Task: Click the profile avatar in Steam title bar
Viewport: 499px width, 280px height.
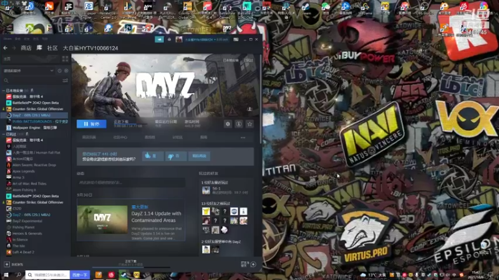Action: [x=179, y=39]
